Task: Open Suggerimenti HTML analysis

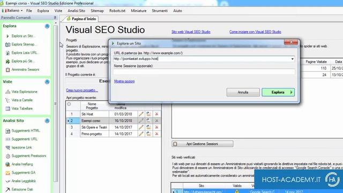Action: [26, 131]
